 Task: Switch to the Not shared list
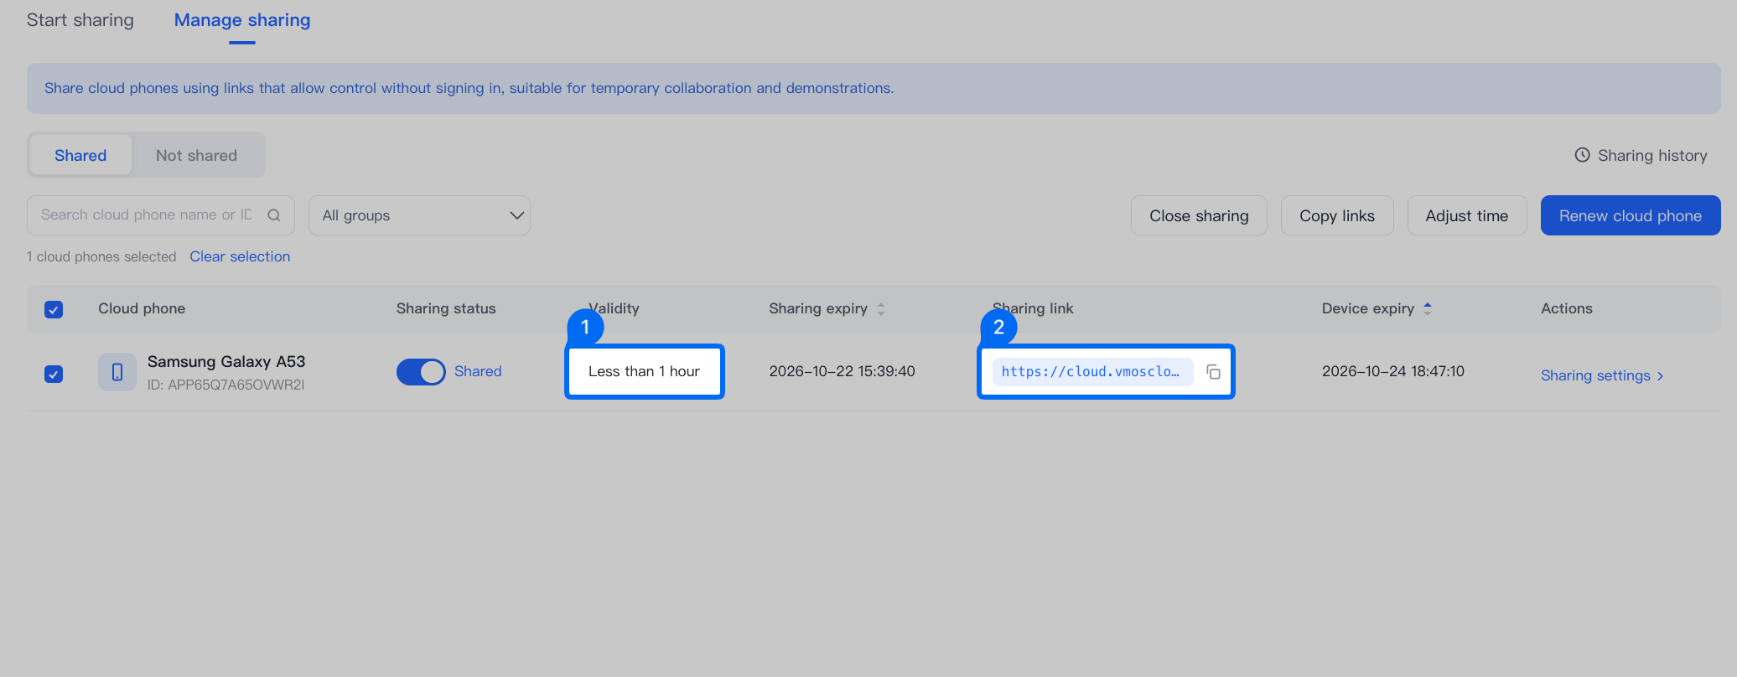point(196,155)
